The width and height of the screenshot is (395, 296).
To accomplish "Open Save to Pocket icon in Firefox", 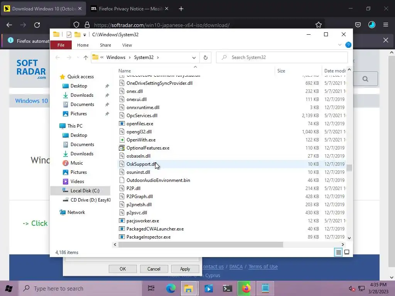I will point(358,25).
